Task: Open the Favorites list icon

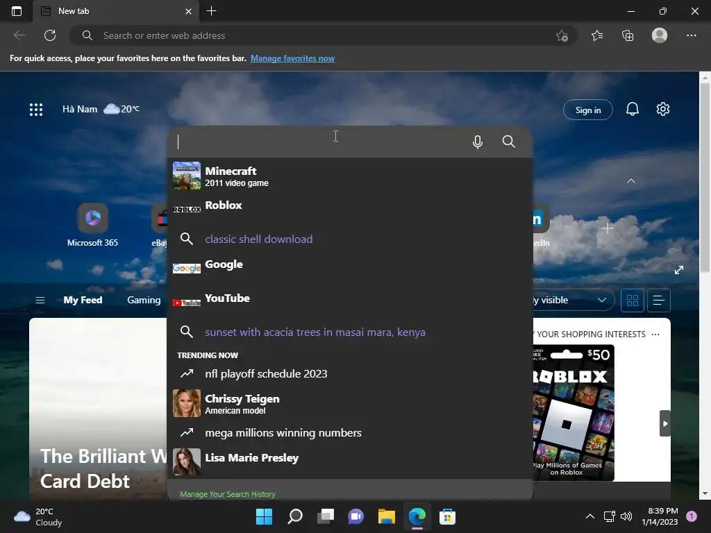Action: click(597, 35)
